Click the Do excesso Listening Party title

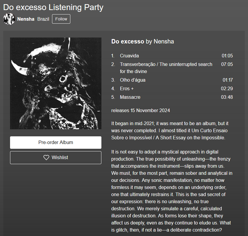(53, 7)
